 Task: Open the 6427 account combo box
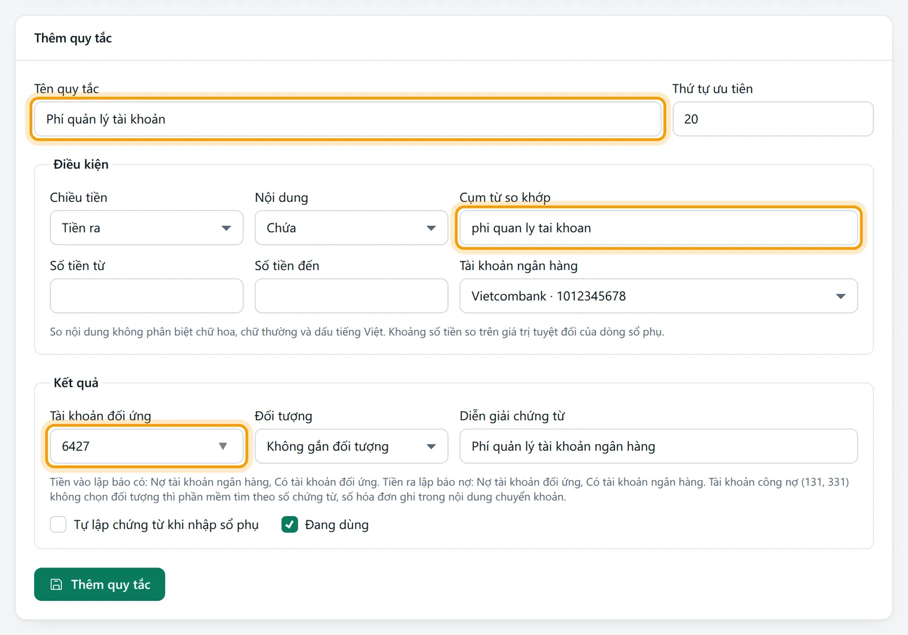coord(146,446)
